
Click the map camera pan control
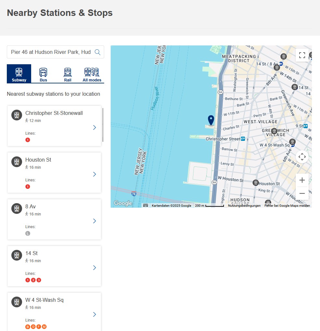pyautogui.click(x=302, y=157)
